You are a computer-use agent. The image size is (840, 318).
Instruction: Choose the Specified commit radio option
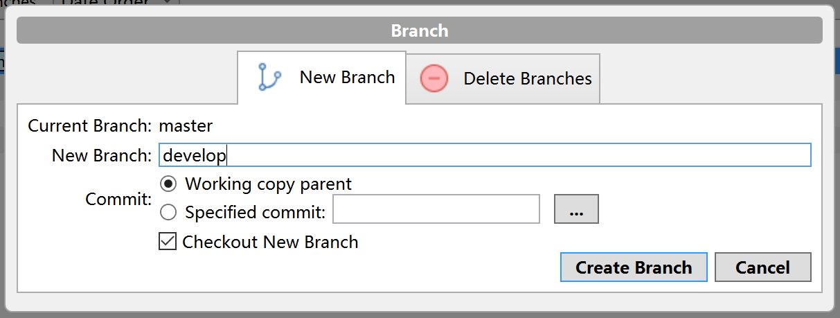pyautogui.click(x=168, y=212)
